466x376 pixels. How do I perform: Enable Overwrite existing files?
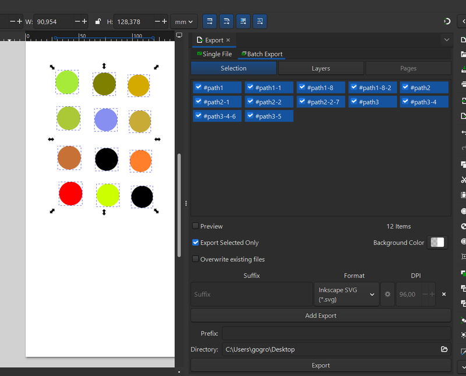click(195, 259)
